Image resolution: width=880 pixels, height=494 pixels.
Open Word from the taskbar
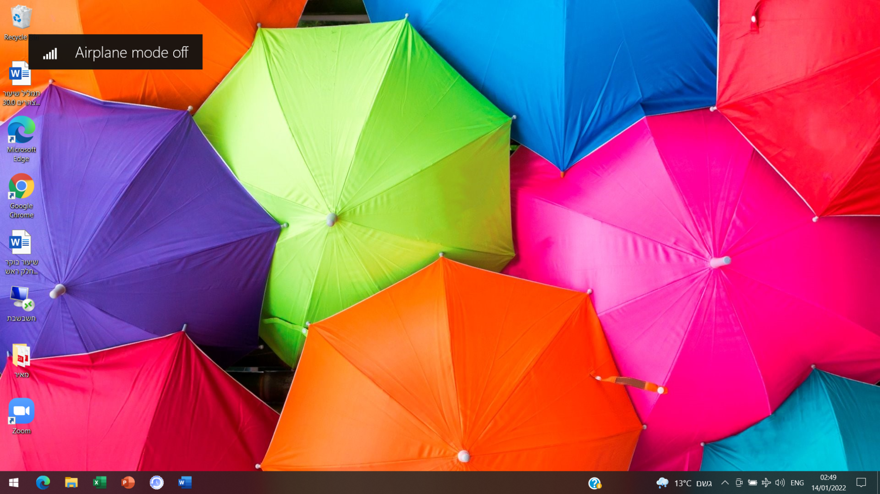click(x=185, y=482)
